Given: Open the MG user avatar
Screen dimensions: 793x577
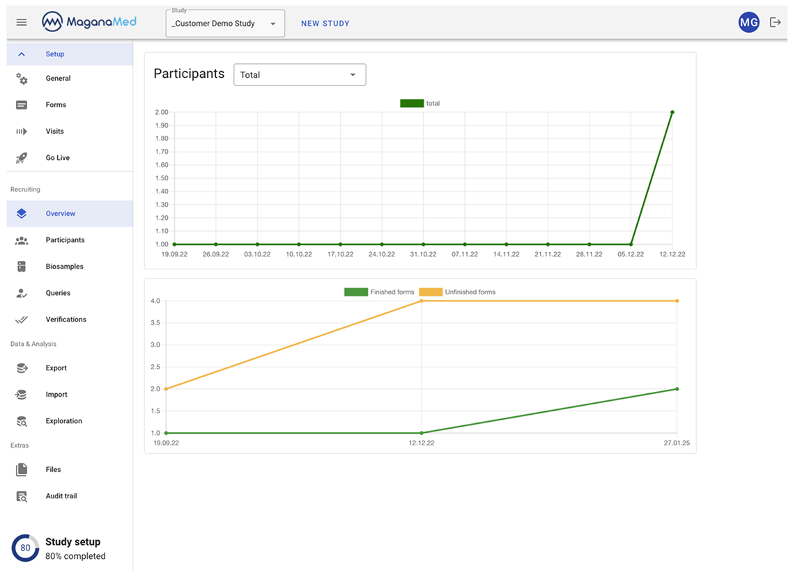Looking at the screenshot, I should point(748,22).
